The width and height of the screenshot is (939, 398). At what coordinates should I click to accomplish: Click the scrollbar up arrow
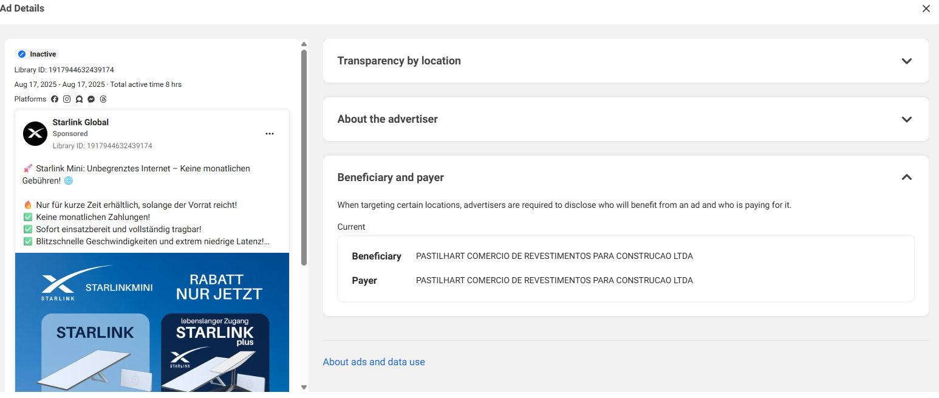304,44
